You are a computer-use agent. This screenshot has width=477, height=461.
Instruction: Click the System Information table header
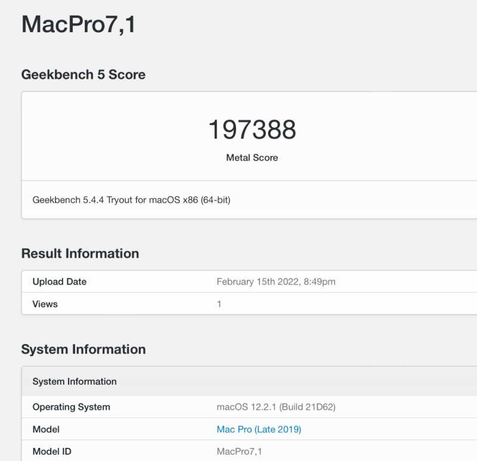tap(74, 382)
